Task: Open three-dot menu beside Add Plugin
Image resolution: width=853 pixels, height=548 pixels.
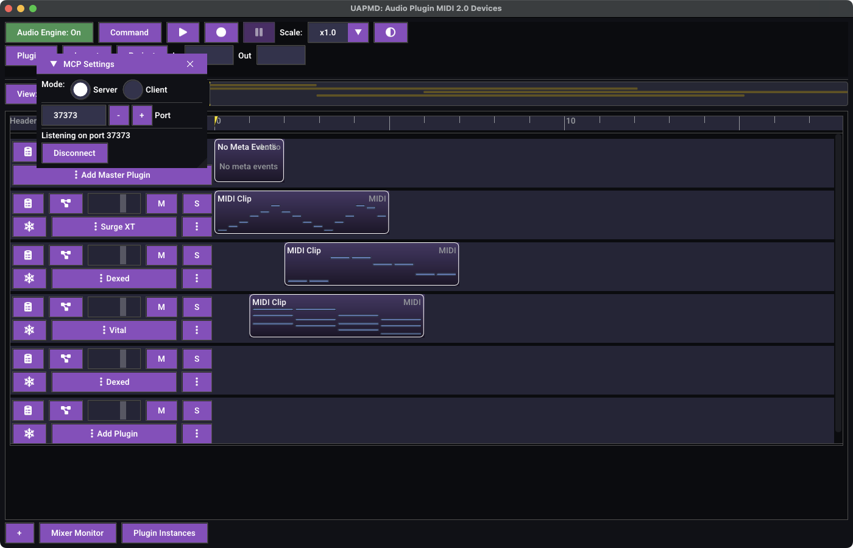Action: coord(197,434)
